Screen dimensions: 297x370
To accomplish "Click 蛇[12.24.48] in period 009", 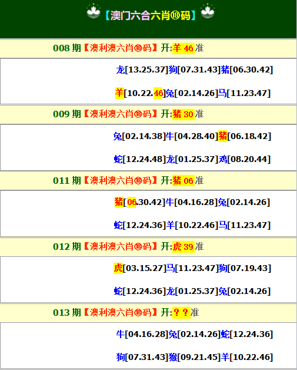I will [x=140, y=159].
